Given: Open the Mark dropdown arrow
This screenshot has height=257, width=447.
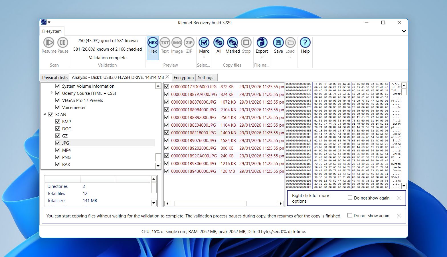Looking at the screenshot, I should point(204,57).
